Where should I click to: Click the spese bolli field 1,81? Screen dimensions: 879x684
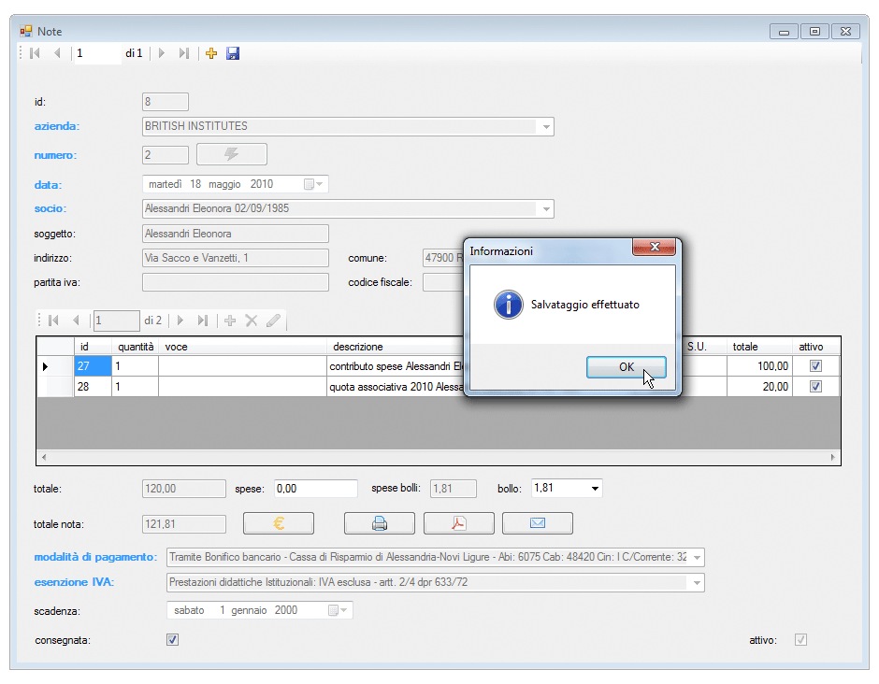(x=454, y=489)
